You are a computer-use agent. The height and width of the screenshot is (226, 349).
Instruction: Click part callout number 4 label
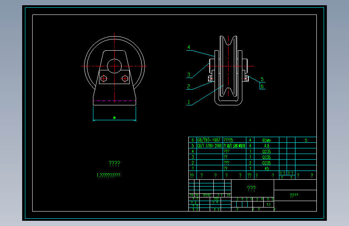(x=189, y=47)
